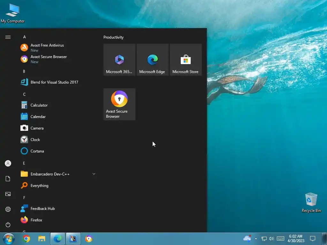Viewport: 327px width, 245px height.
Task: Open the user account icon
Action: (x=8, y=163)
